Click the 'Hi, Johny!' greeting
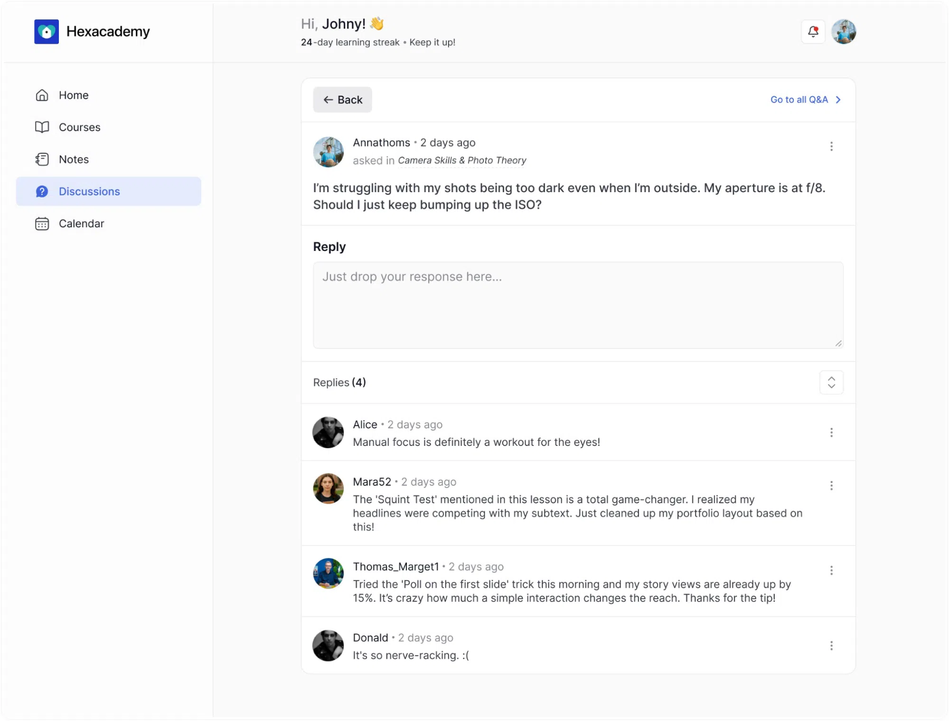949x721 pixels. pos(342,24)
